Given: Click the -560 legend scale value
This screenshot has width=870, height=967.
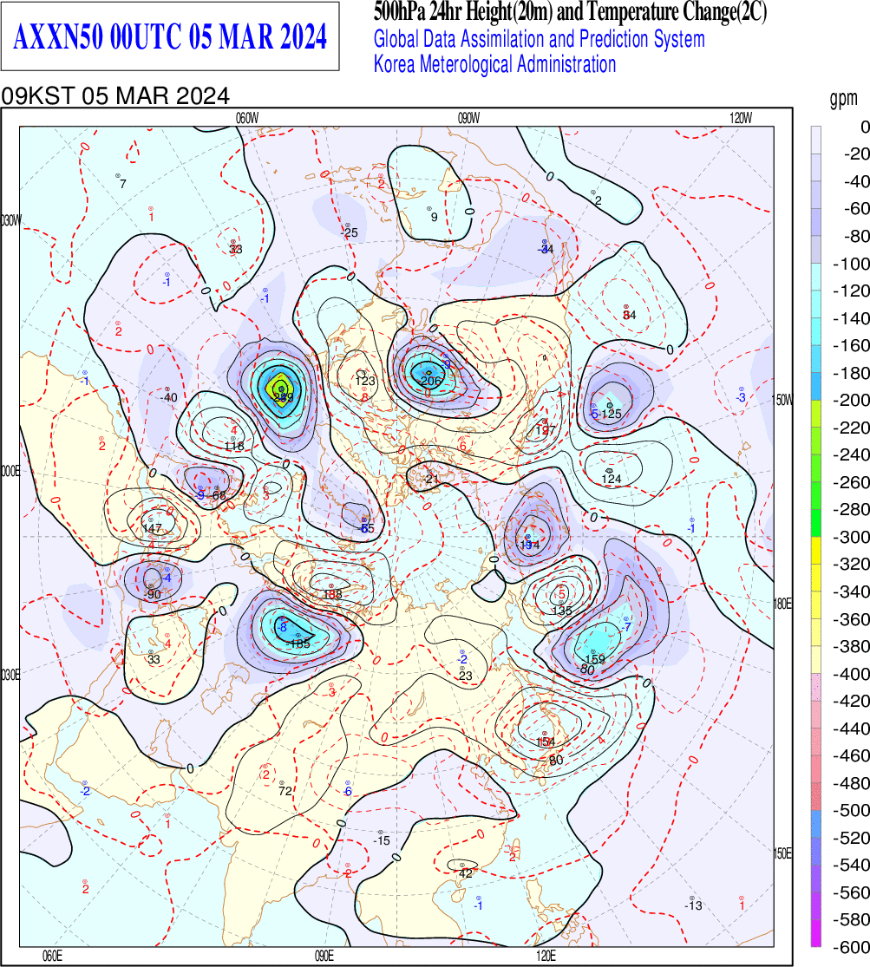Looking at the screenshot, I should (x=852, y=892).
